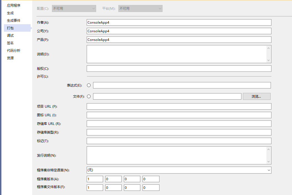Click the 作者 input field
Screen dimensions: 292x195
click(x=179, y=22)
